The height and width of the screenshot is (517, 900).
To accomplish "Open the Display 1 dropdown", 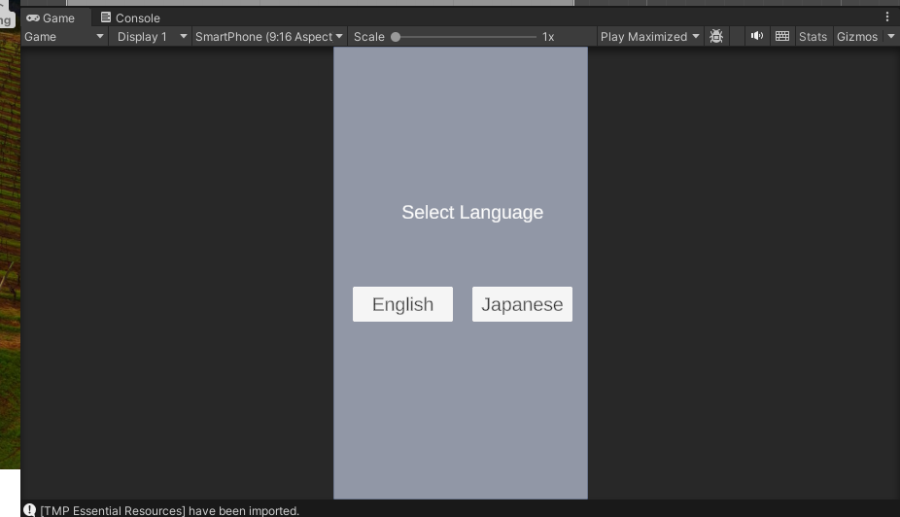I will pyautogui.click(x=149, y=36).
